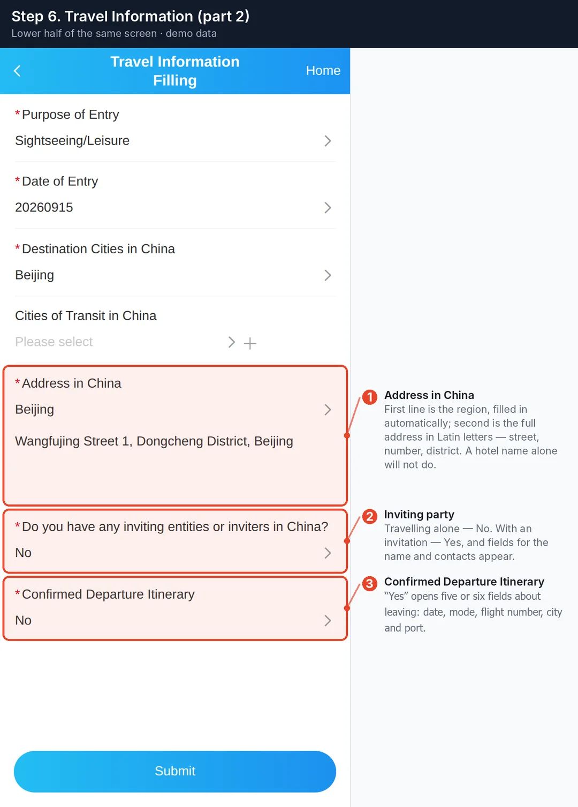Click the red number 2 annotation marker
This screenshot has height=807, width=578.
tap(369, 516)
